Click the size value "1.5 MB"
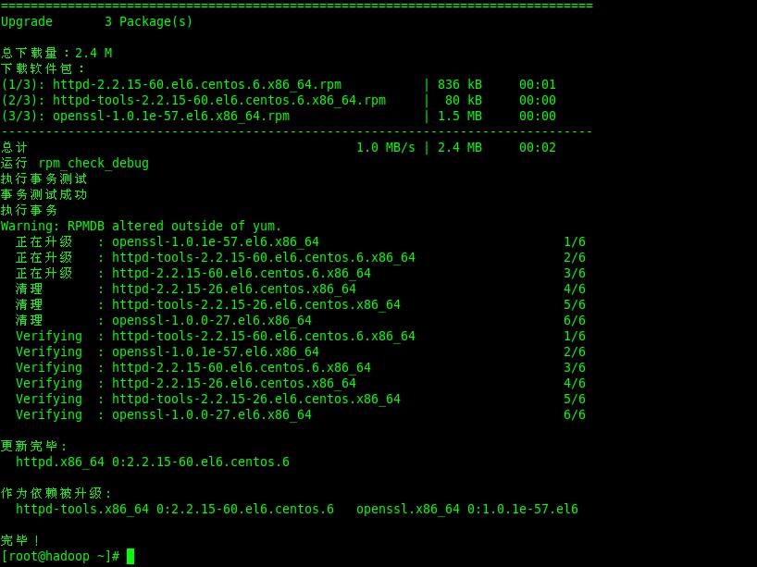 460,116
